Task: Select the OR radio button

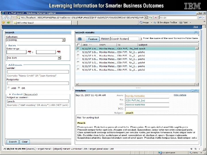Action: tap(19, 88)
